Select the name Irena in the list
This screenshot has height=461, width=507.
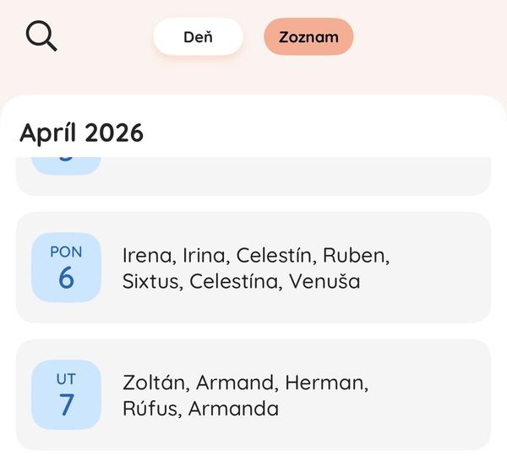point(147,256)
